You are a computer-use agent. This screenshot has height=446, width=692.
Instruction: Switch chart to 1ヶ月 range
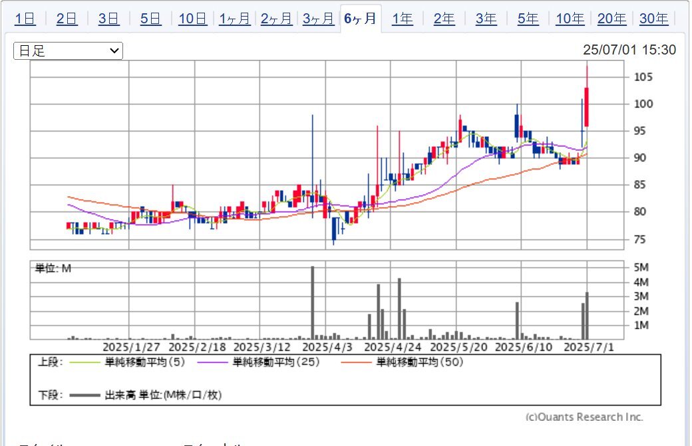click(x=235, y=19)
